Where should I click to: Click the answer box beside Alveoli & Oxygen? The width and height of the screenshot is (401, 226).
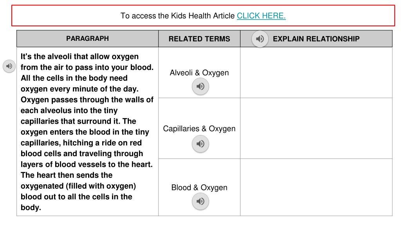(x=316, y=73)
